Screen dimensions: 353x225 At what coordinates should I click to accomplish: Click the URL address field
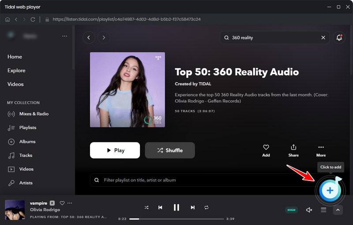pos(127,19)
